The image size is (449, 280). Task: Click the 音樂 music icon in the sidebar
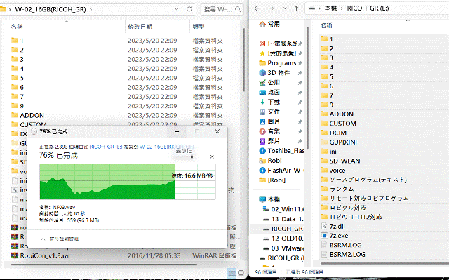(x=262, y=131)
